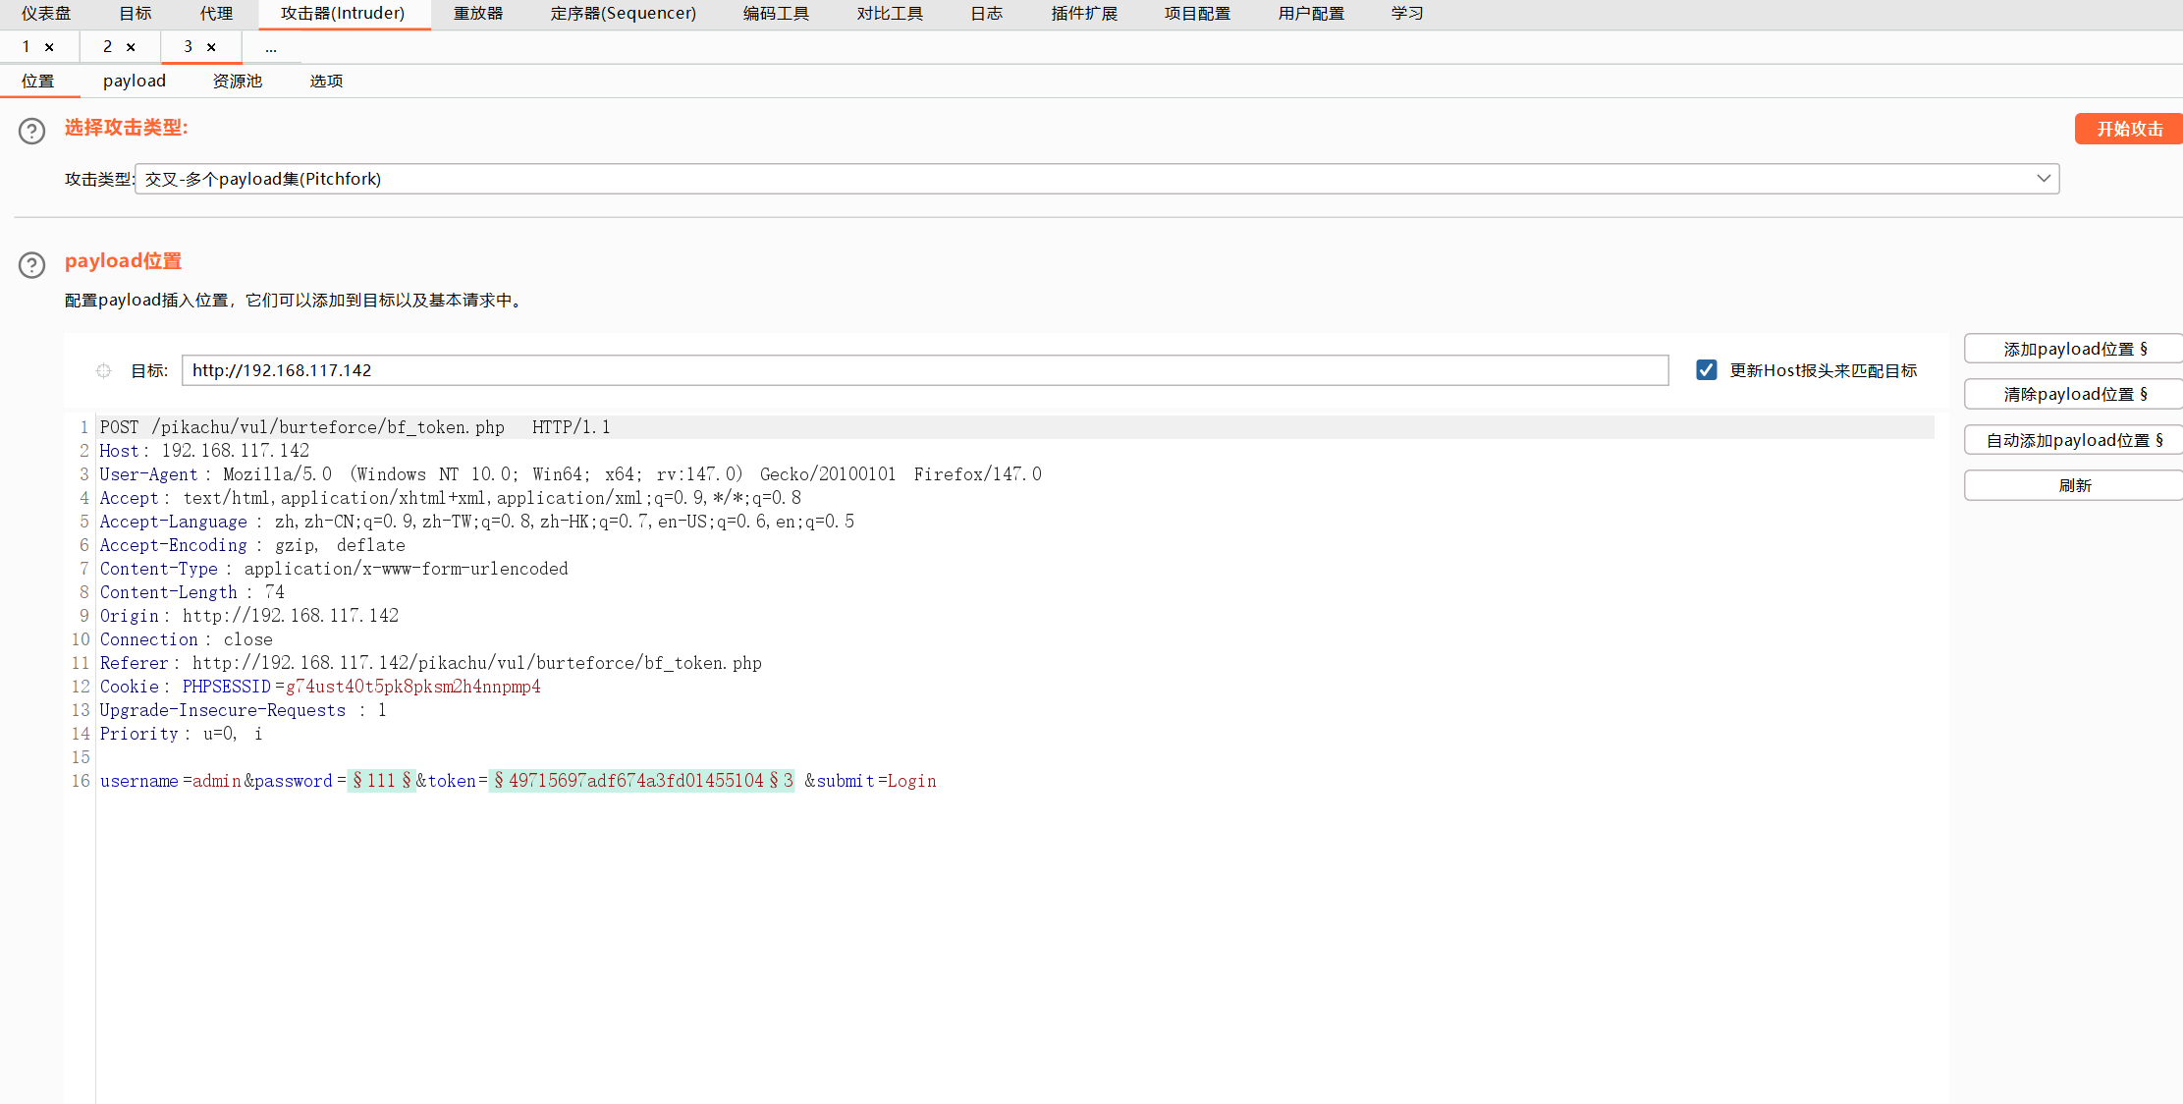Click the dropdown chevron arrow of attack type

(2044, 179)
